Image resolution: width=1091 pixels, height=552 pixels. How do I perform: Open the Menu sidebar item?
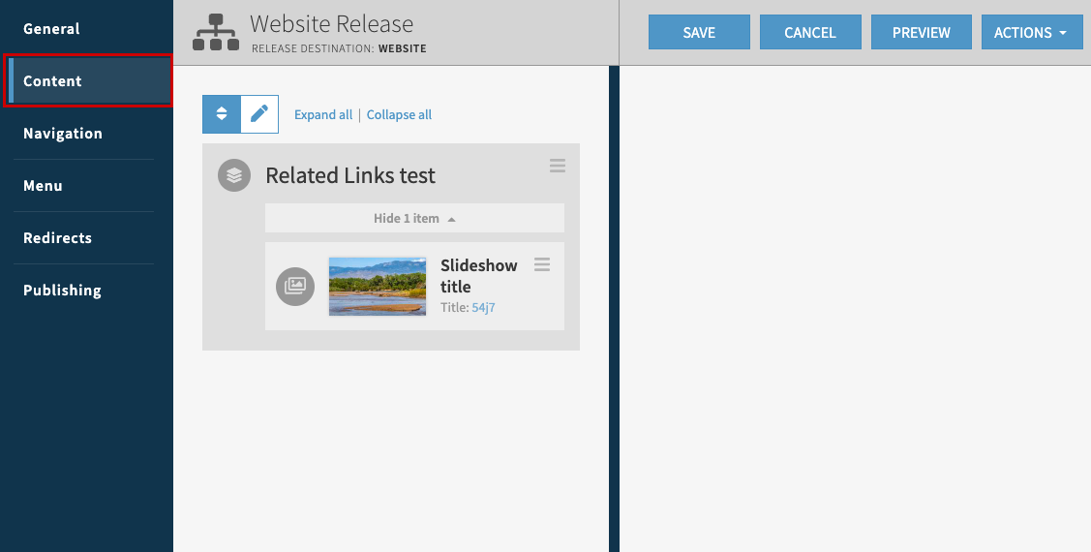click(43, 186)
